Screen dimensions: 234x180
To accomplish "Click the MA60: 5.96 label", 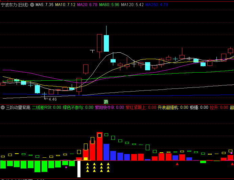I will coord(109,5).
